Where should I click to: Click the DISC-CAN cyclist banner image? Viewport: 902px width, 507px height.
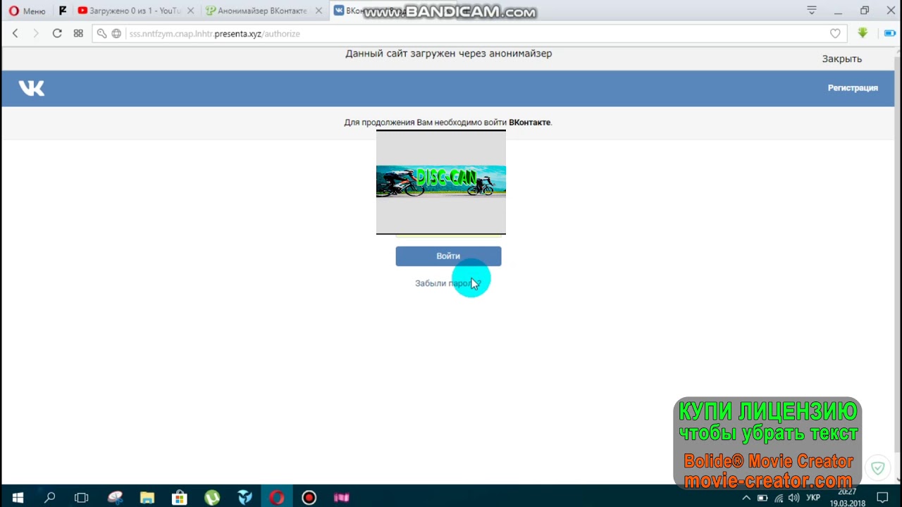[441, 182]
